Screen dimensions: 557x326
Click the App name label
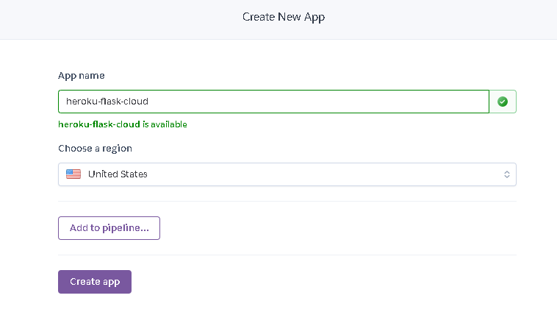click(82, 76)
